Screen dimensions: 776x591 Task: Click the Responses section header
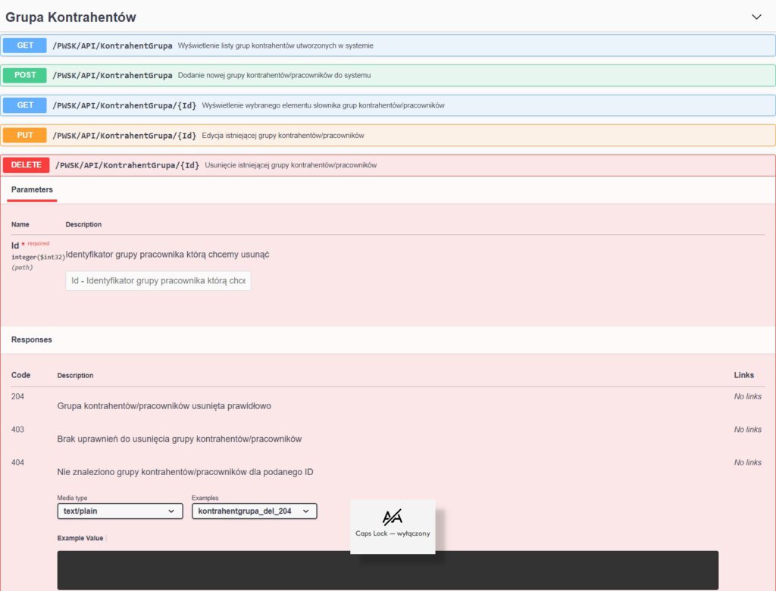click(x=31, y=339)
